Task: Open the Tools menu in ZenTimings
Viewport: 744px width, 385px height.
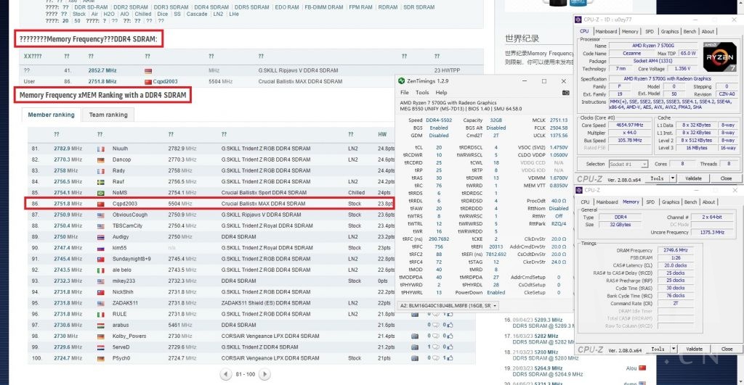Action: point(421,93)
